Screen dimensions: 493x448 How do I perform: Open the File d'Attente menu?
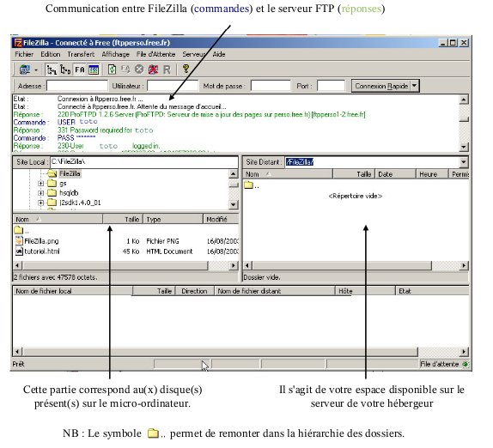(x=155, y=54)
